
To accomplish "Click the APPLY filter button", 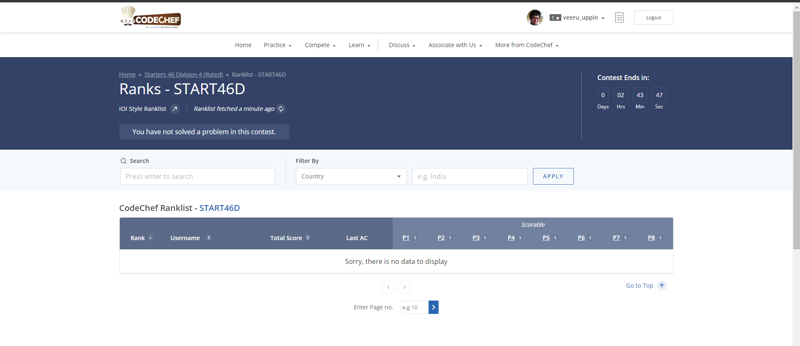I will click(x=553, y=176).
